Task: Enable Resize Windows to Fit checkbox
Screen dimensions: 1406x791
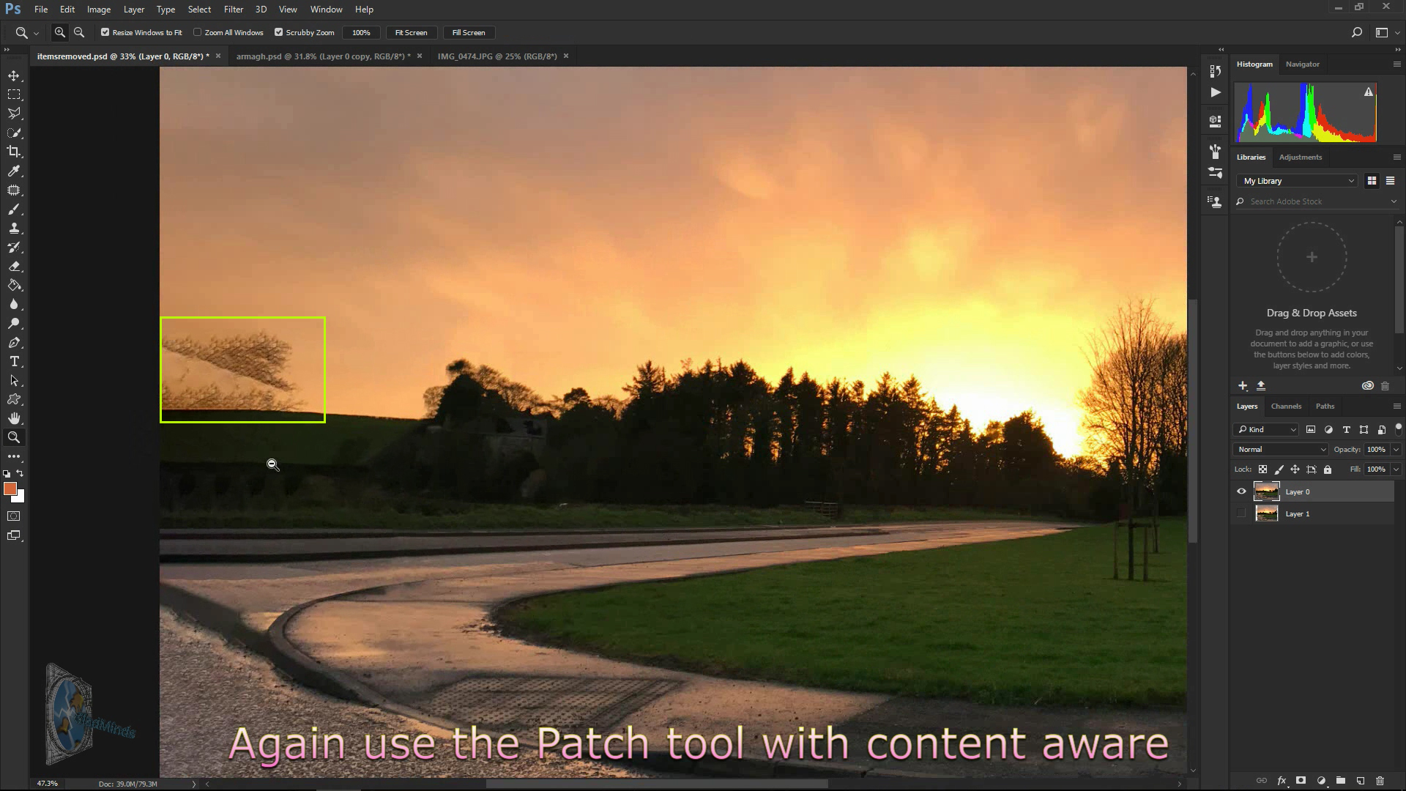Action: point(105,33)
